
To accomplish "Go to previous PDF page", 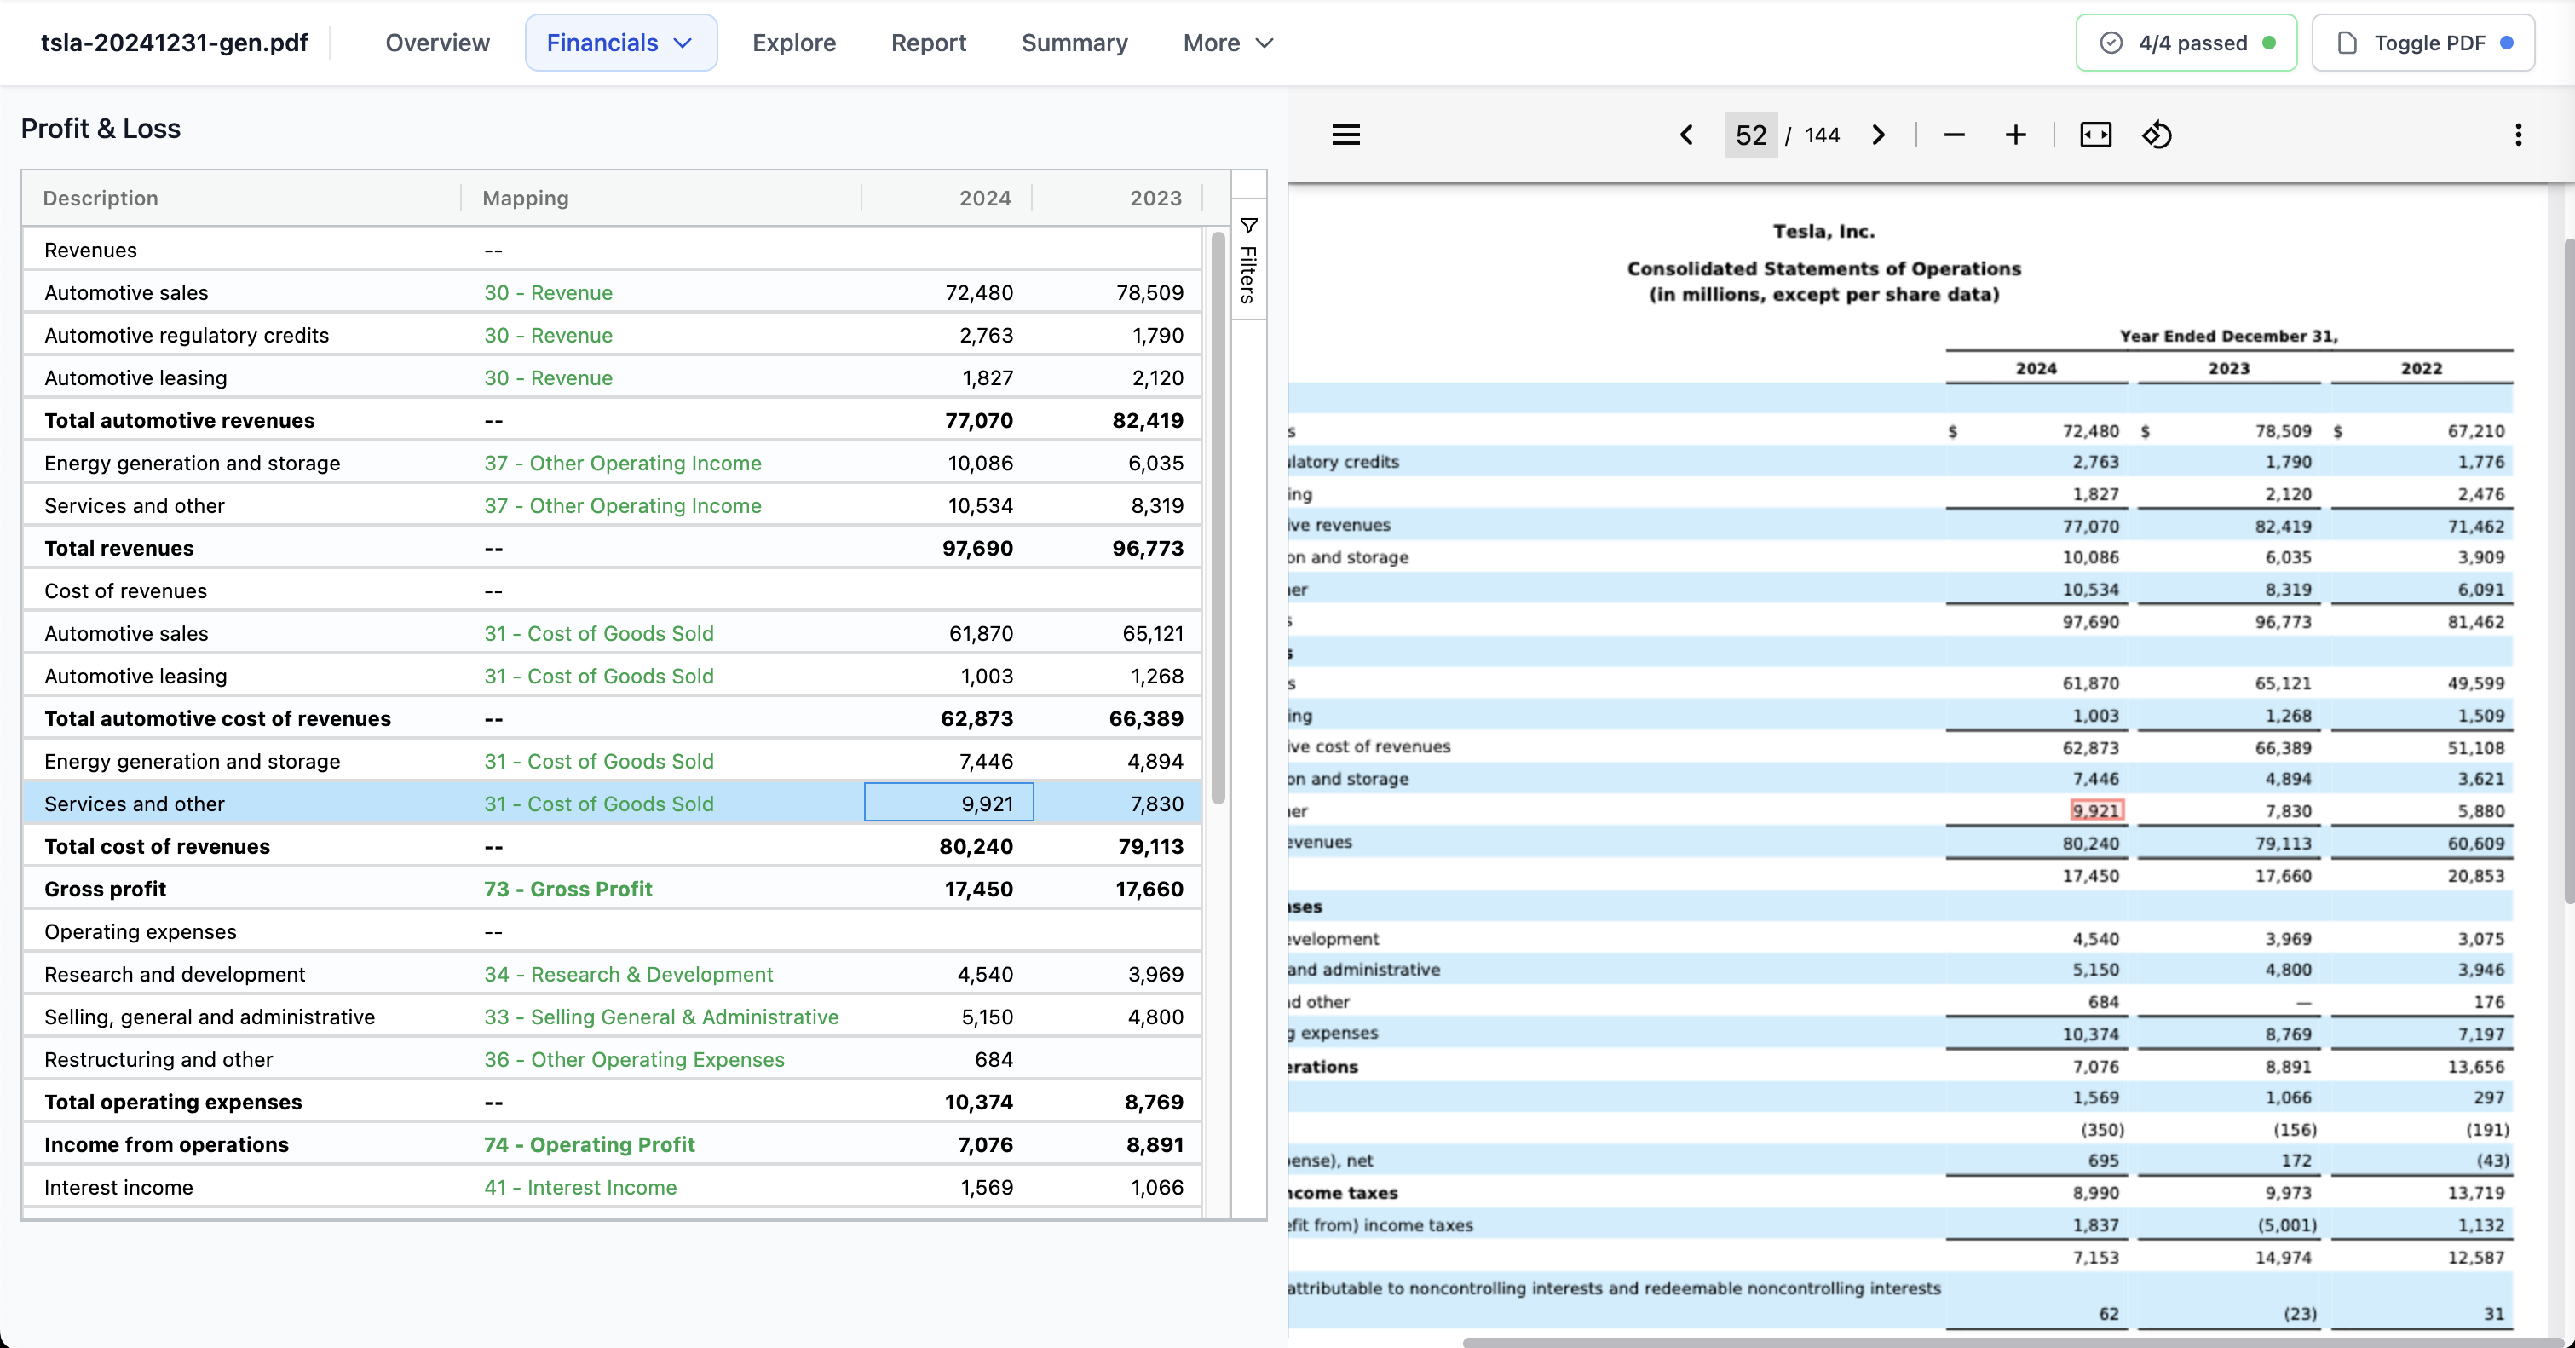I will [1686, 135].
